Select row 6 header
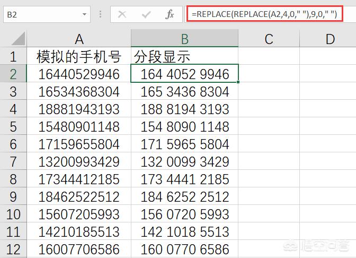This screenshot has width=356, height=258. pyautogui.click(x=13, y=143)
